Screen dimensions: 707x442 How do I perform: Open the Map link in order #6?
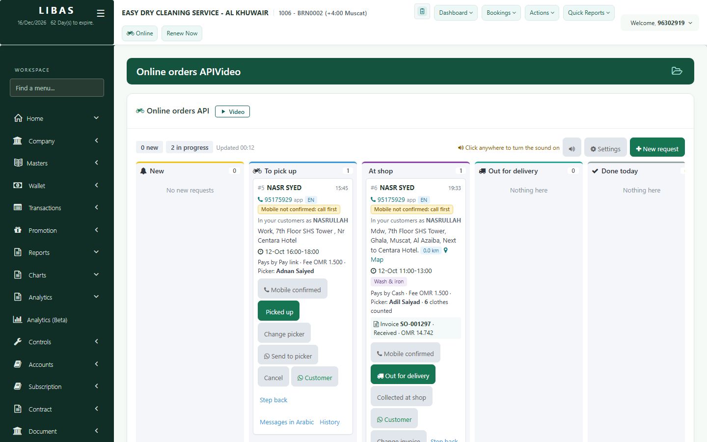tap(377, 259)
